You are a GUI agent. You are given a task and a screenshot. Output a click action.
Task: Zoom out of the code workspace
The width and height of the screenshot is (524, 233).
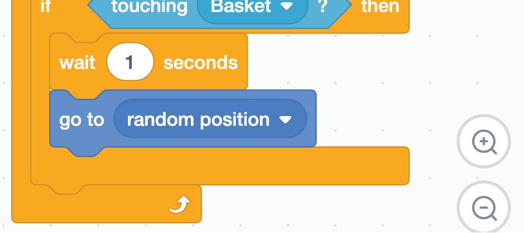pyautogui.click(x=484, y=208)
